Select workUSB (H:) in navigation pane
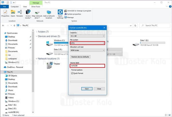The image size is (172, 117). [x=12, y=112]
